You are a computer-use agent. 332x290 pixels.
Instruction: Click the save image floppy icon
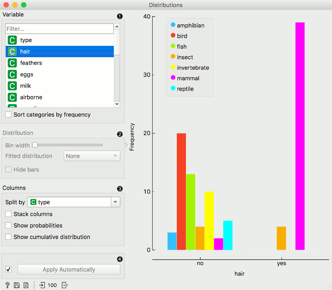(x=16, y=285)
